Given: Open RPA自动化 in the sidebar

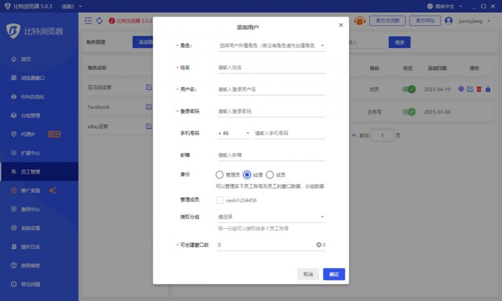Looking at the screenshot, I should (39, 97).
